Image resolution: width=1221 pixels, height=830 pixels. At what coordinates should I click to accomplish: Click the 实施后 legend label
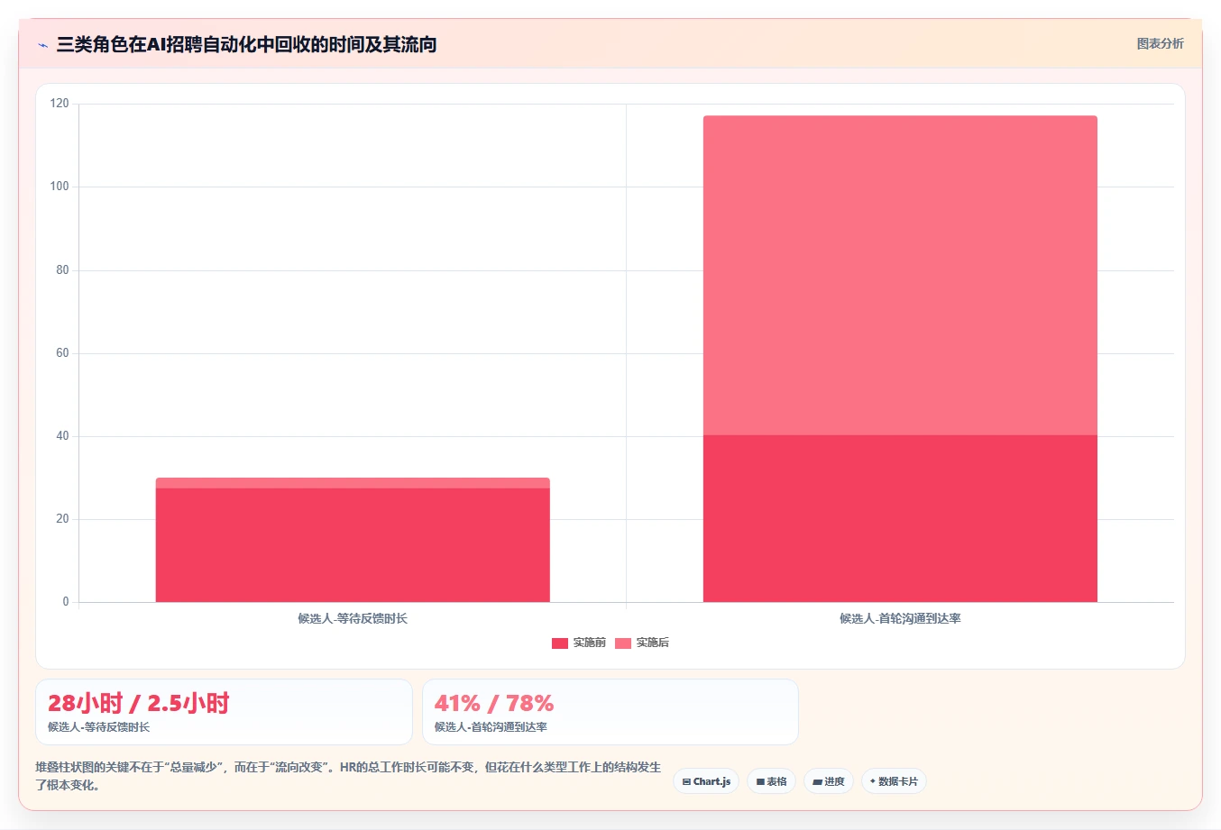[653, 643]
